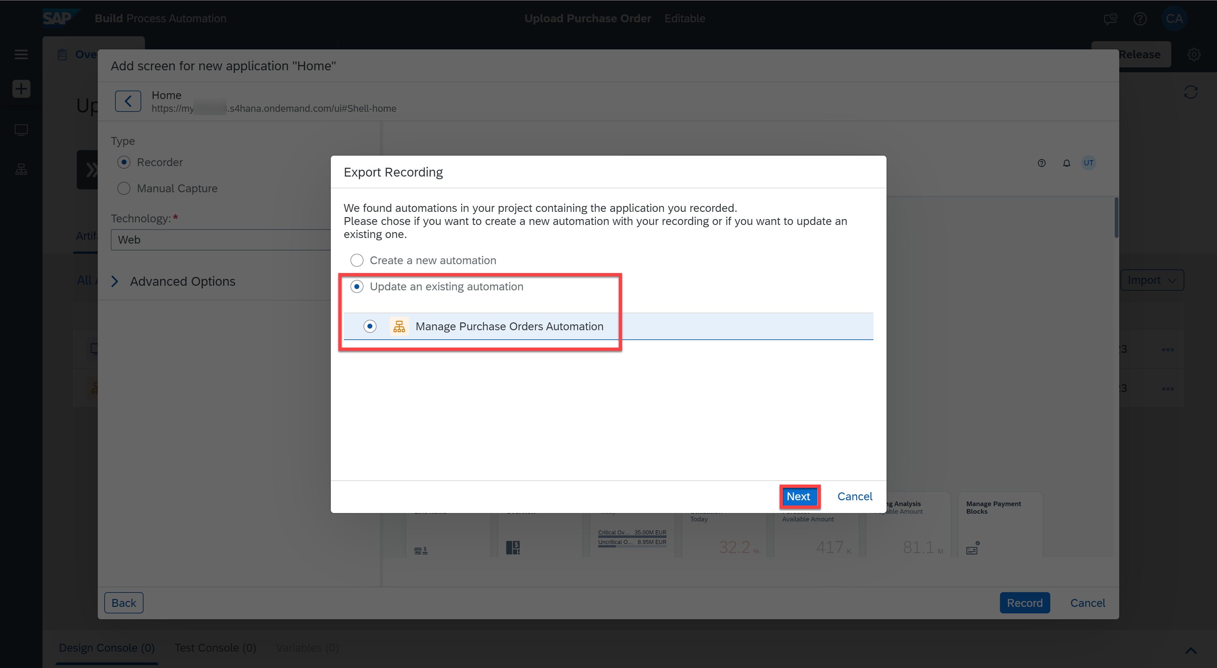The image size is (1217, 668).
Task: Cancel the Export Recording dialog
Action: coord(854,497)
